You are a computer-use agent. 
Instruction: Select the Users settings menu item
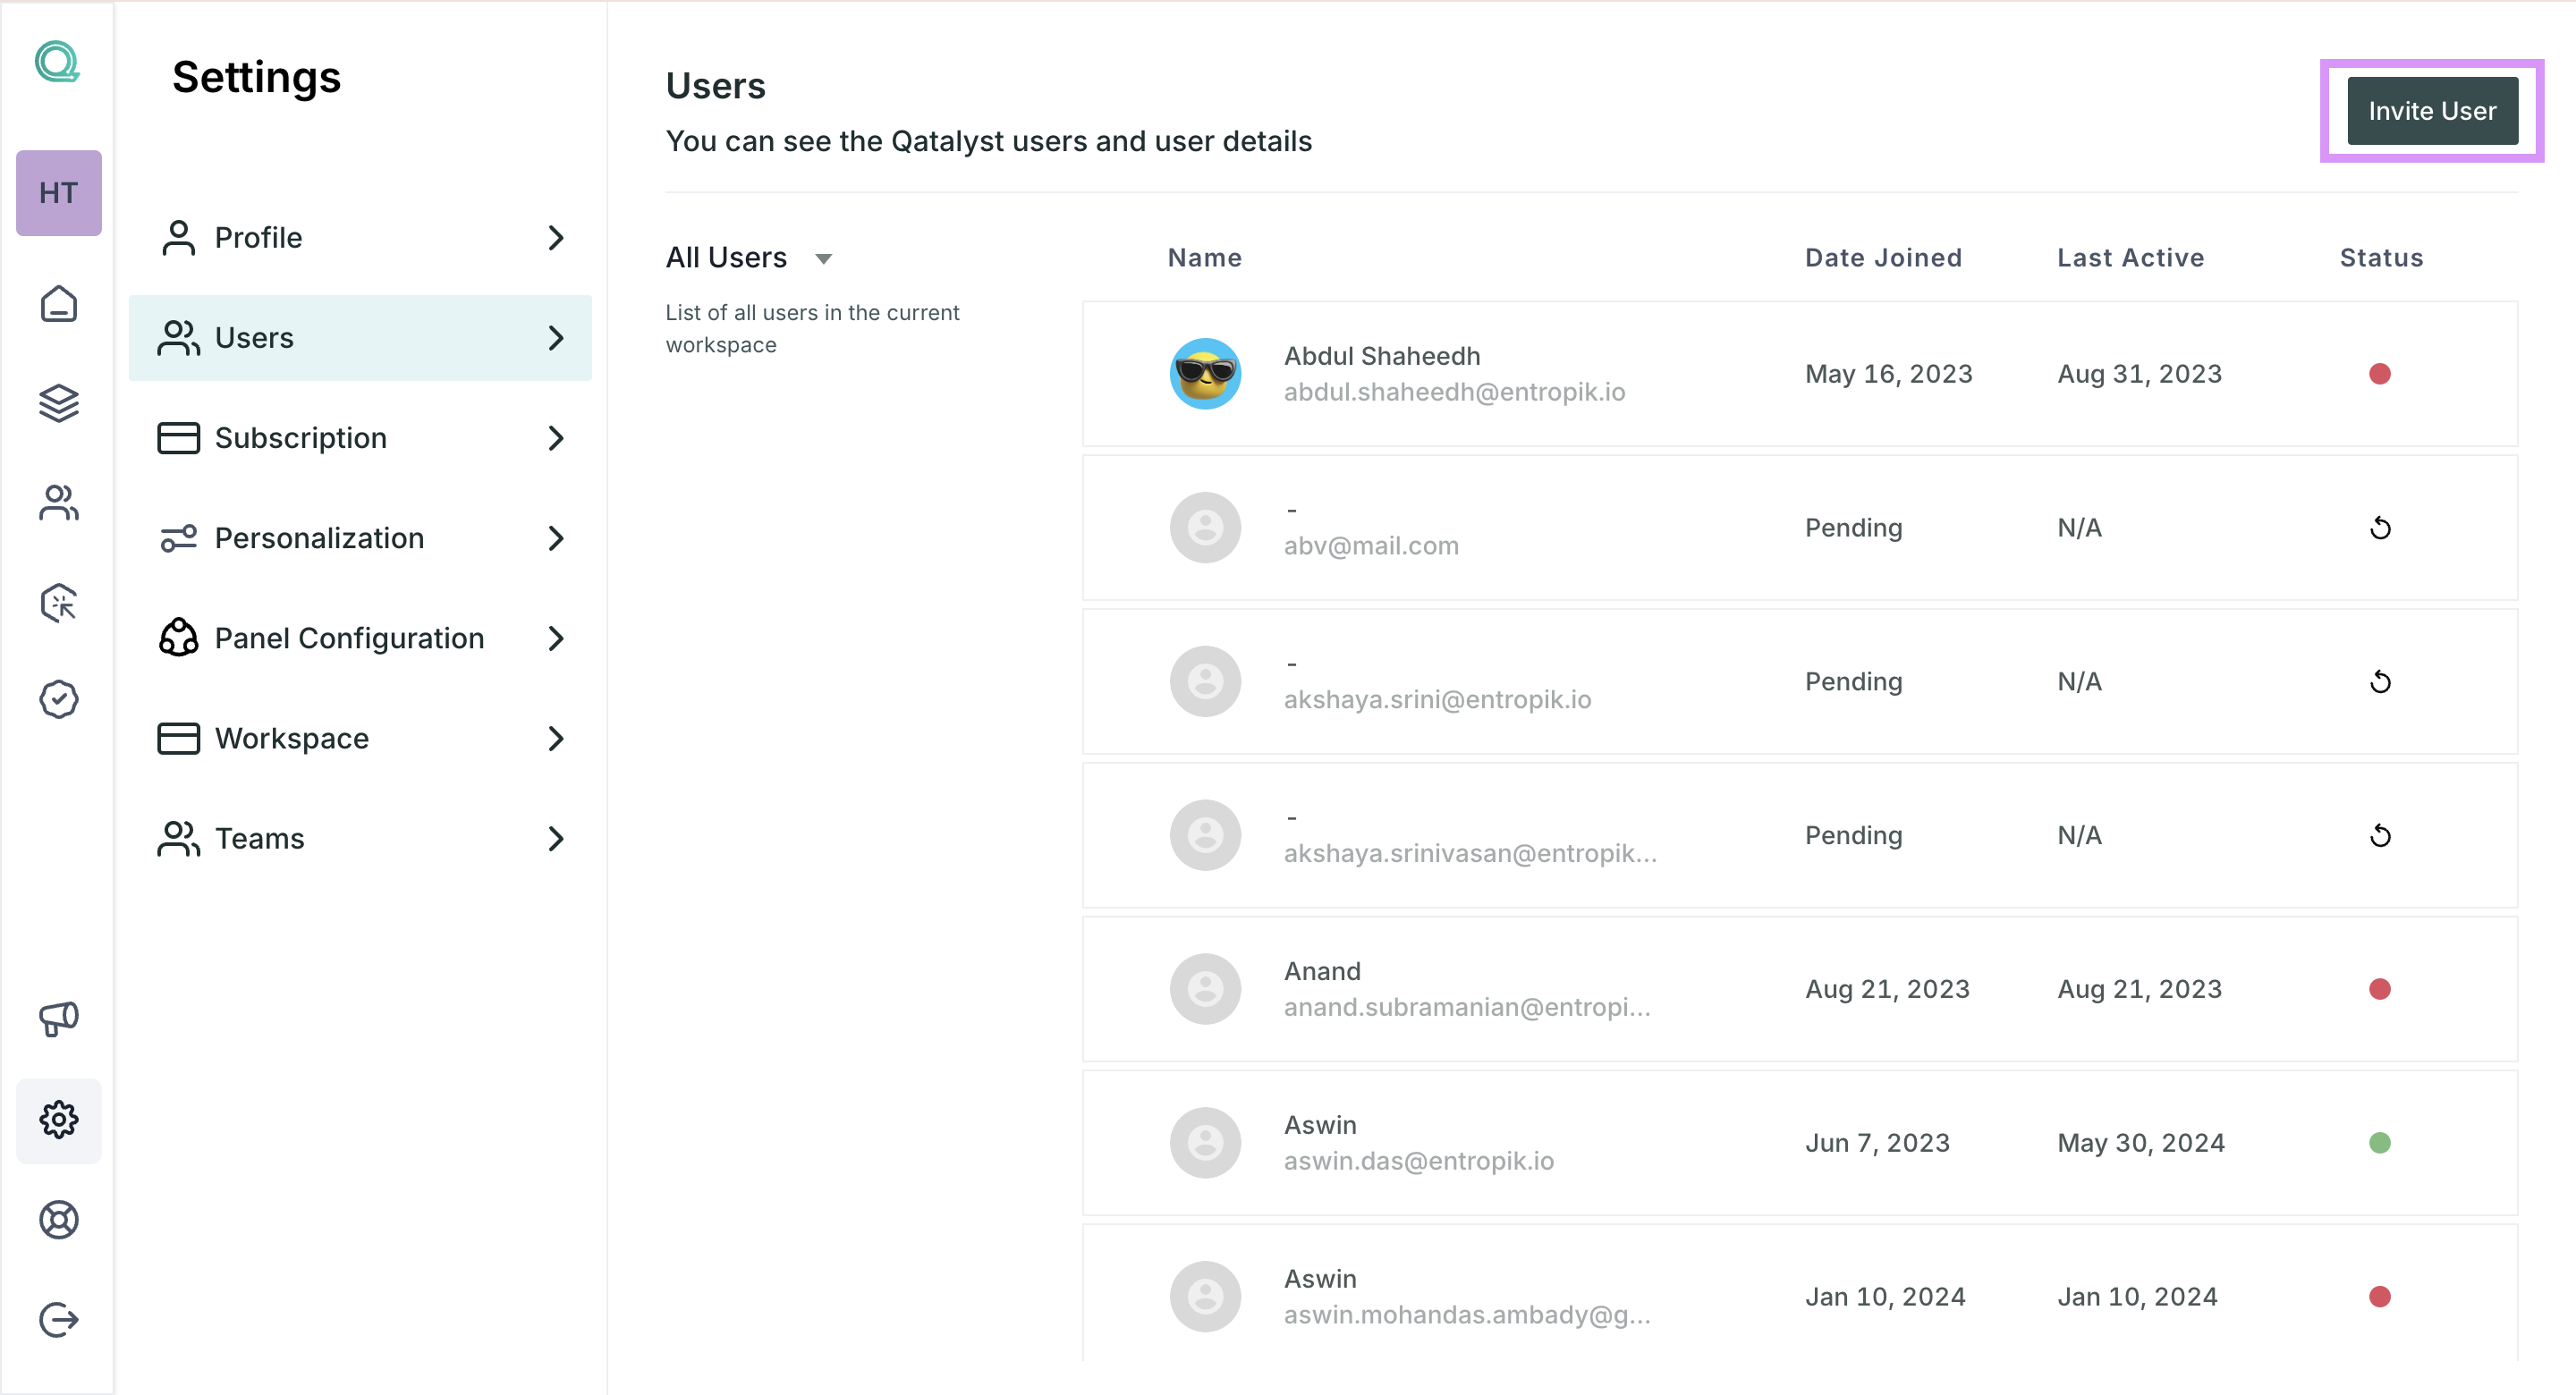[360, 338]
